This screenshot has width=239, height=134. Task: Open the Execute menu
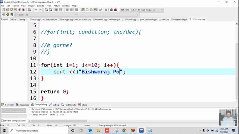coord(41,6)
